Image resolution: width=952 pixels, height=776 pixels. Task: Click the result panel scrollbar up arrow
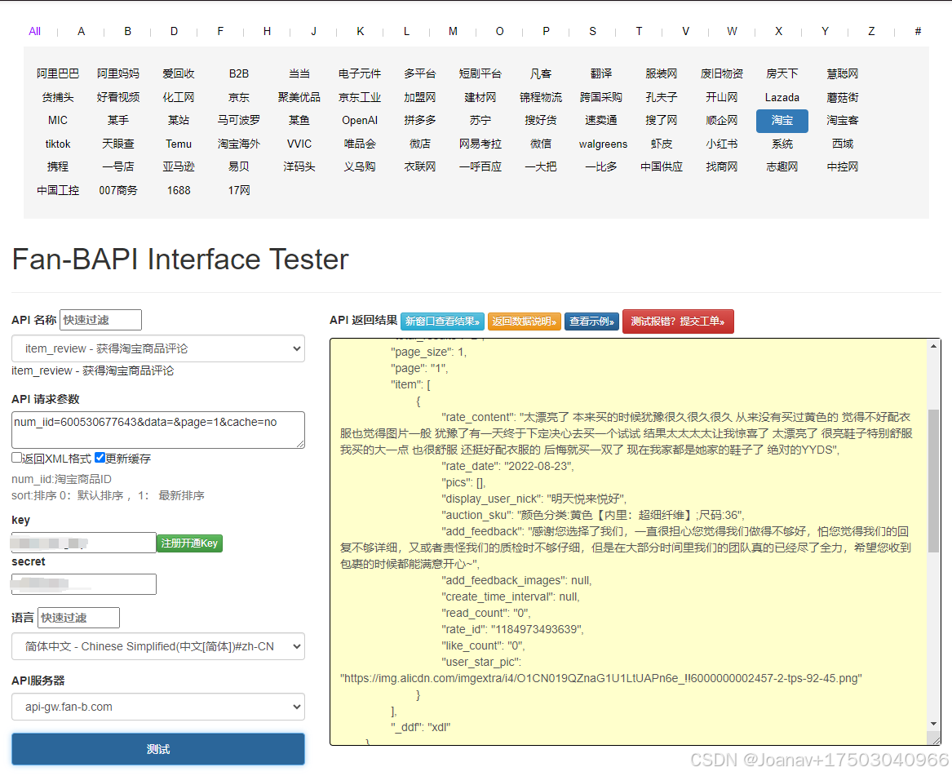coord(933,346)
